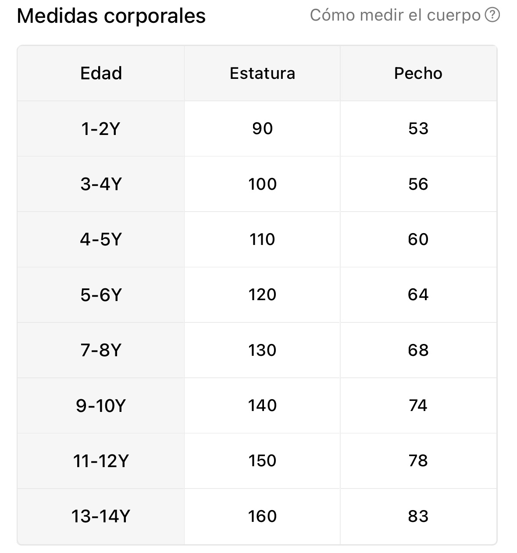Click the 4-5Y age row label
517x553 pixels.
(101, 240)
